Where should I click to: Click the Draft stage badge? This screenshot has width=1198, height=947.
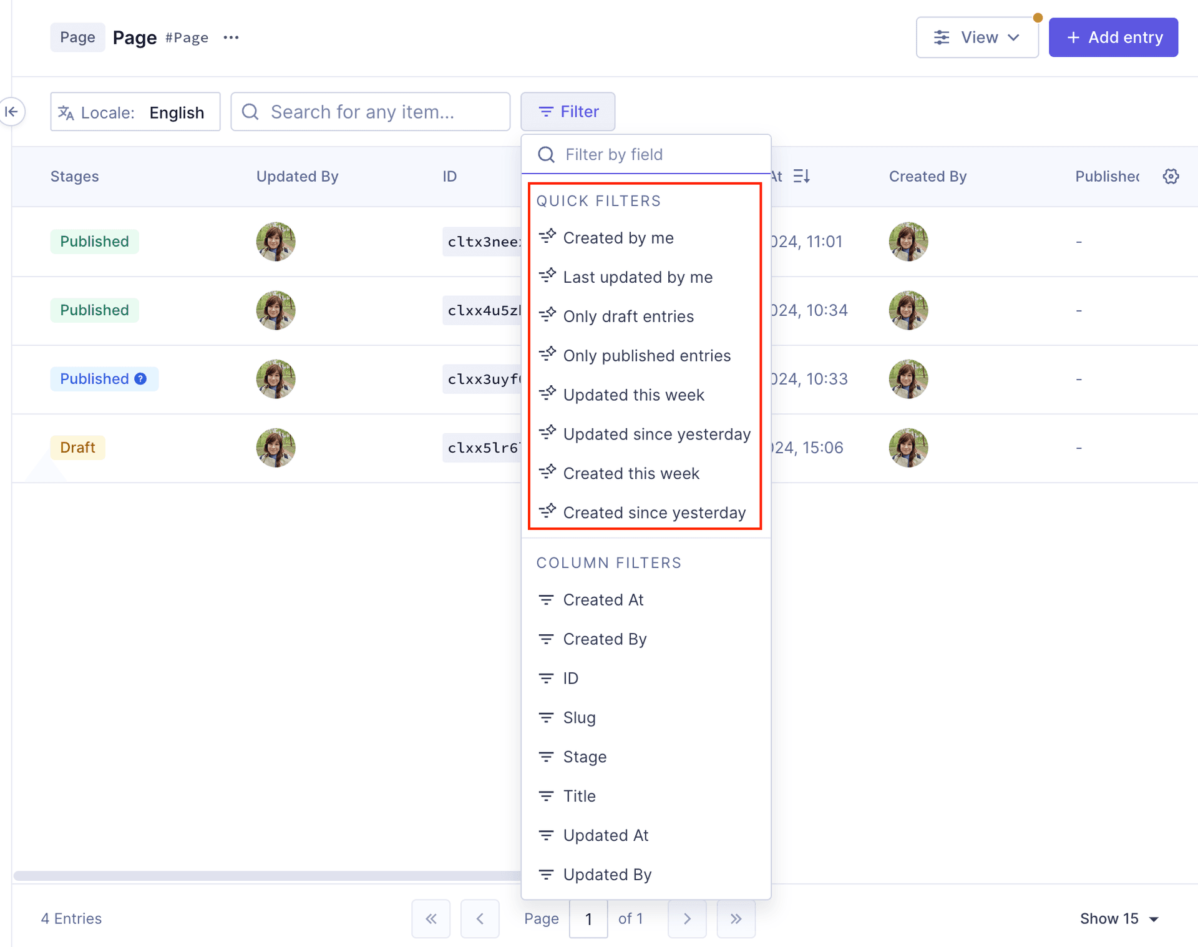pyautogui.click(x=77, y=447)
